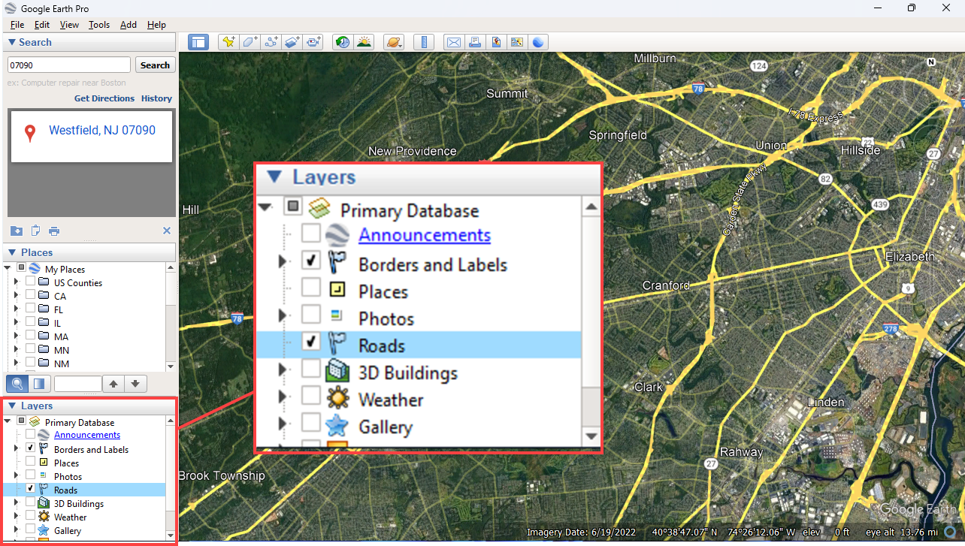Open the ruler measuring tool
965x546 pixels.
pyautogui.click(x=424, y=42)
